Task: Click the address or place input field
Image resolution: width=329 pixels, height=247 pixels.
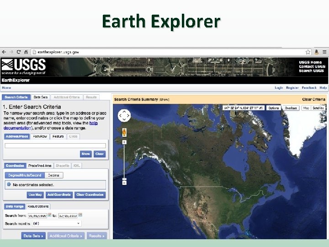Action: tap(55, 145)
